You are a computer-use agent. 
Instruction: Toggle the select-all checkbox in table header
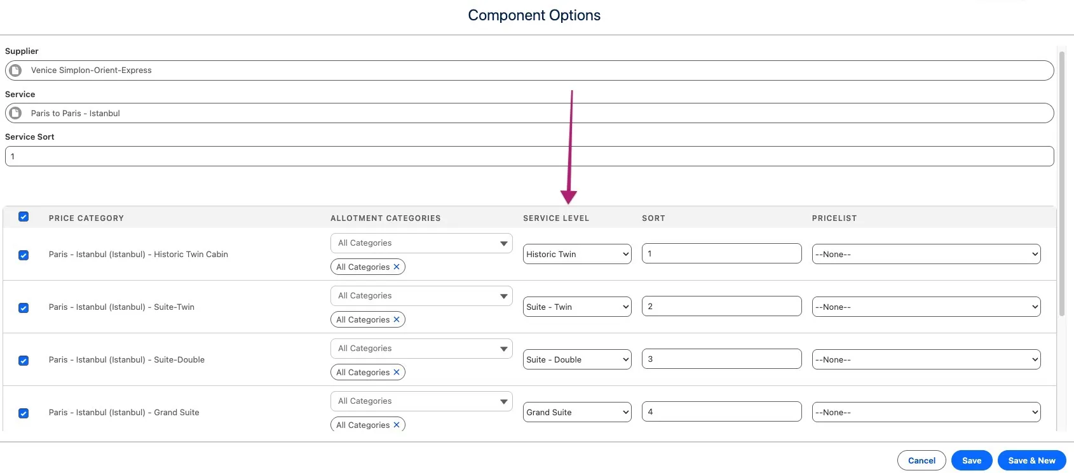pos(24,217)
